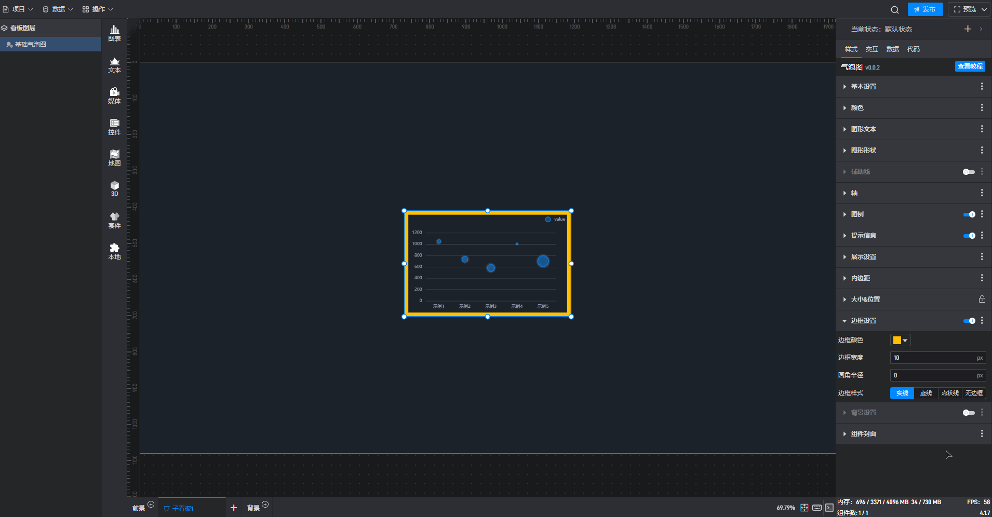Screen dimensions: 992x517
Task: Open the 操作 operations menu
Action: point(98,9)
